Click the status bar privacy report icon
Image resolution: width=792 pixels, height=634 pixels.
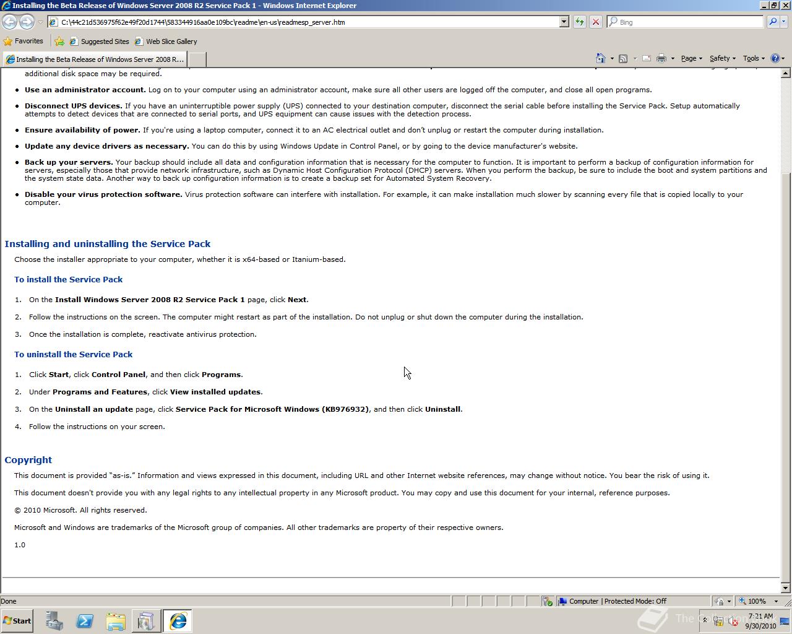(547, 601)
